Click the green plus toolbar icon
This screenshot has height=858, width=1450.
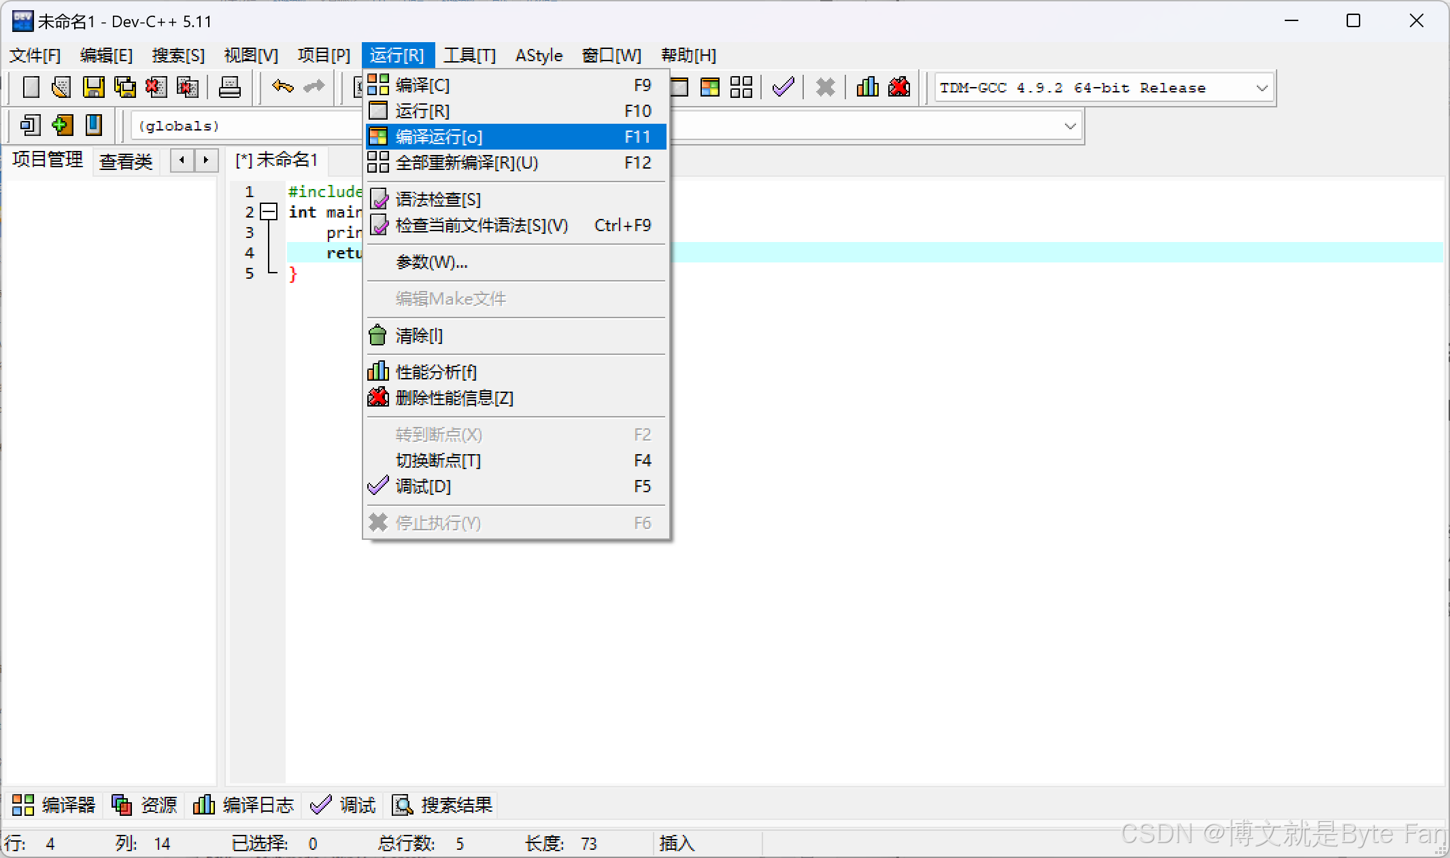[x=62, y=125]
